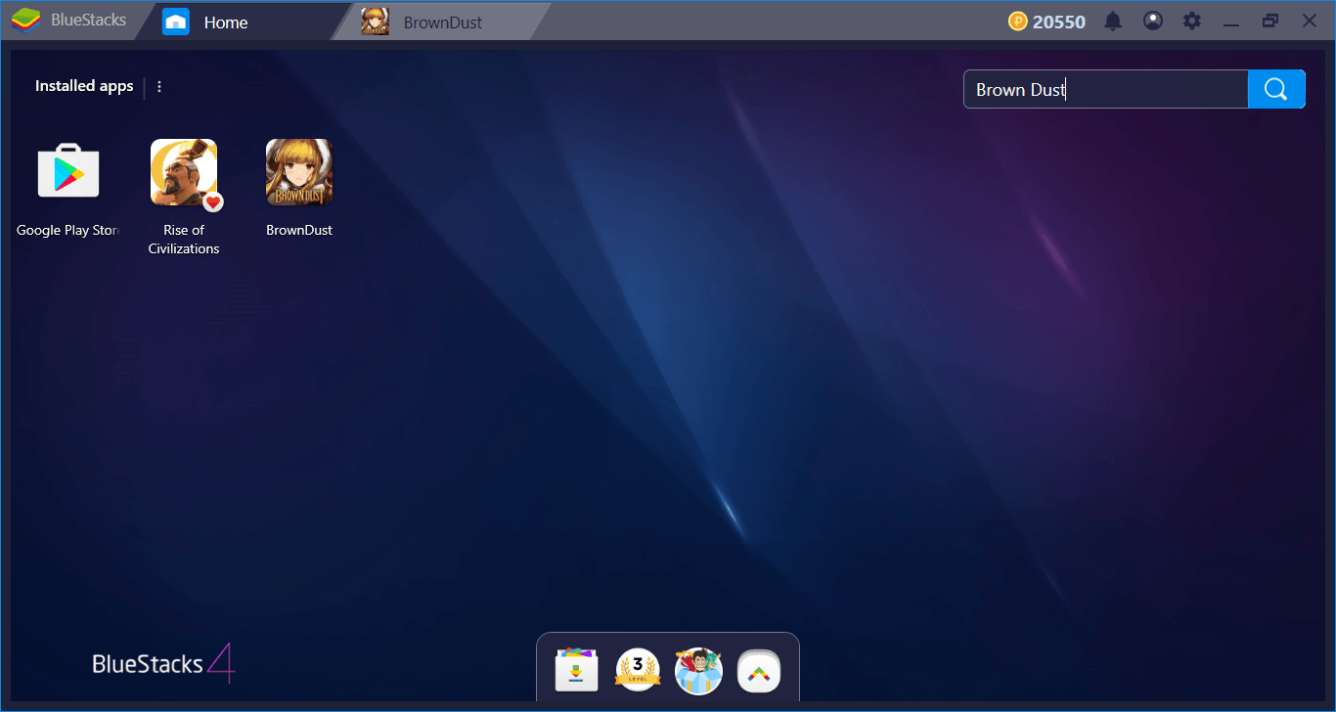Open the settings gear
The height and width of the screenshot is (712, 1336).
point(1191,21)
